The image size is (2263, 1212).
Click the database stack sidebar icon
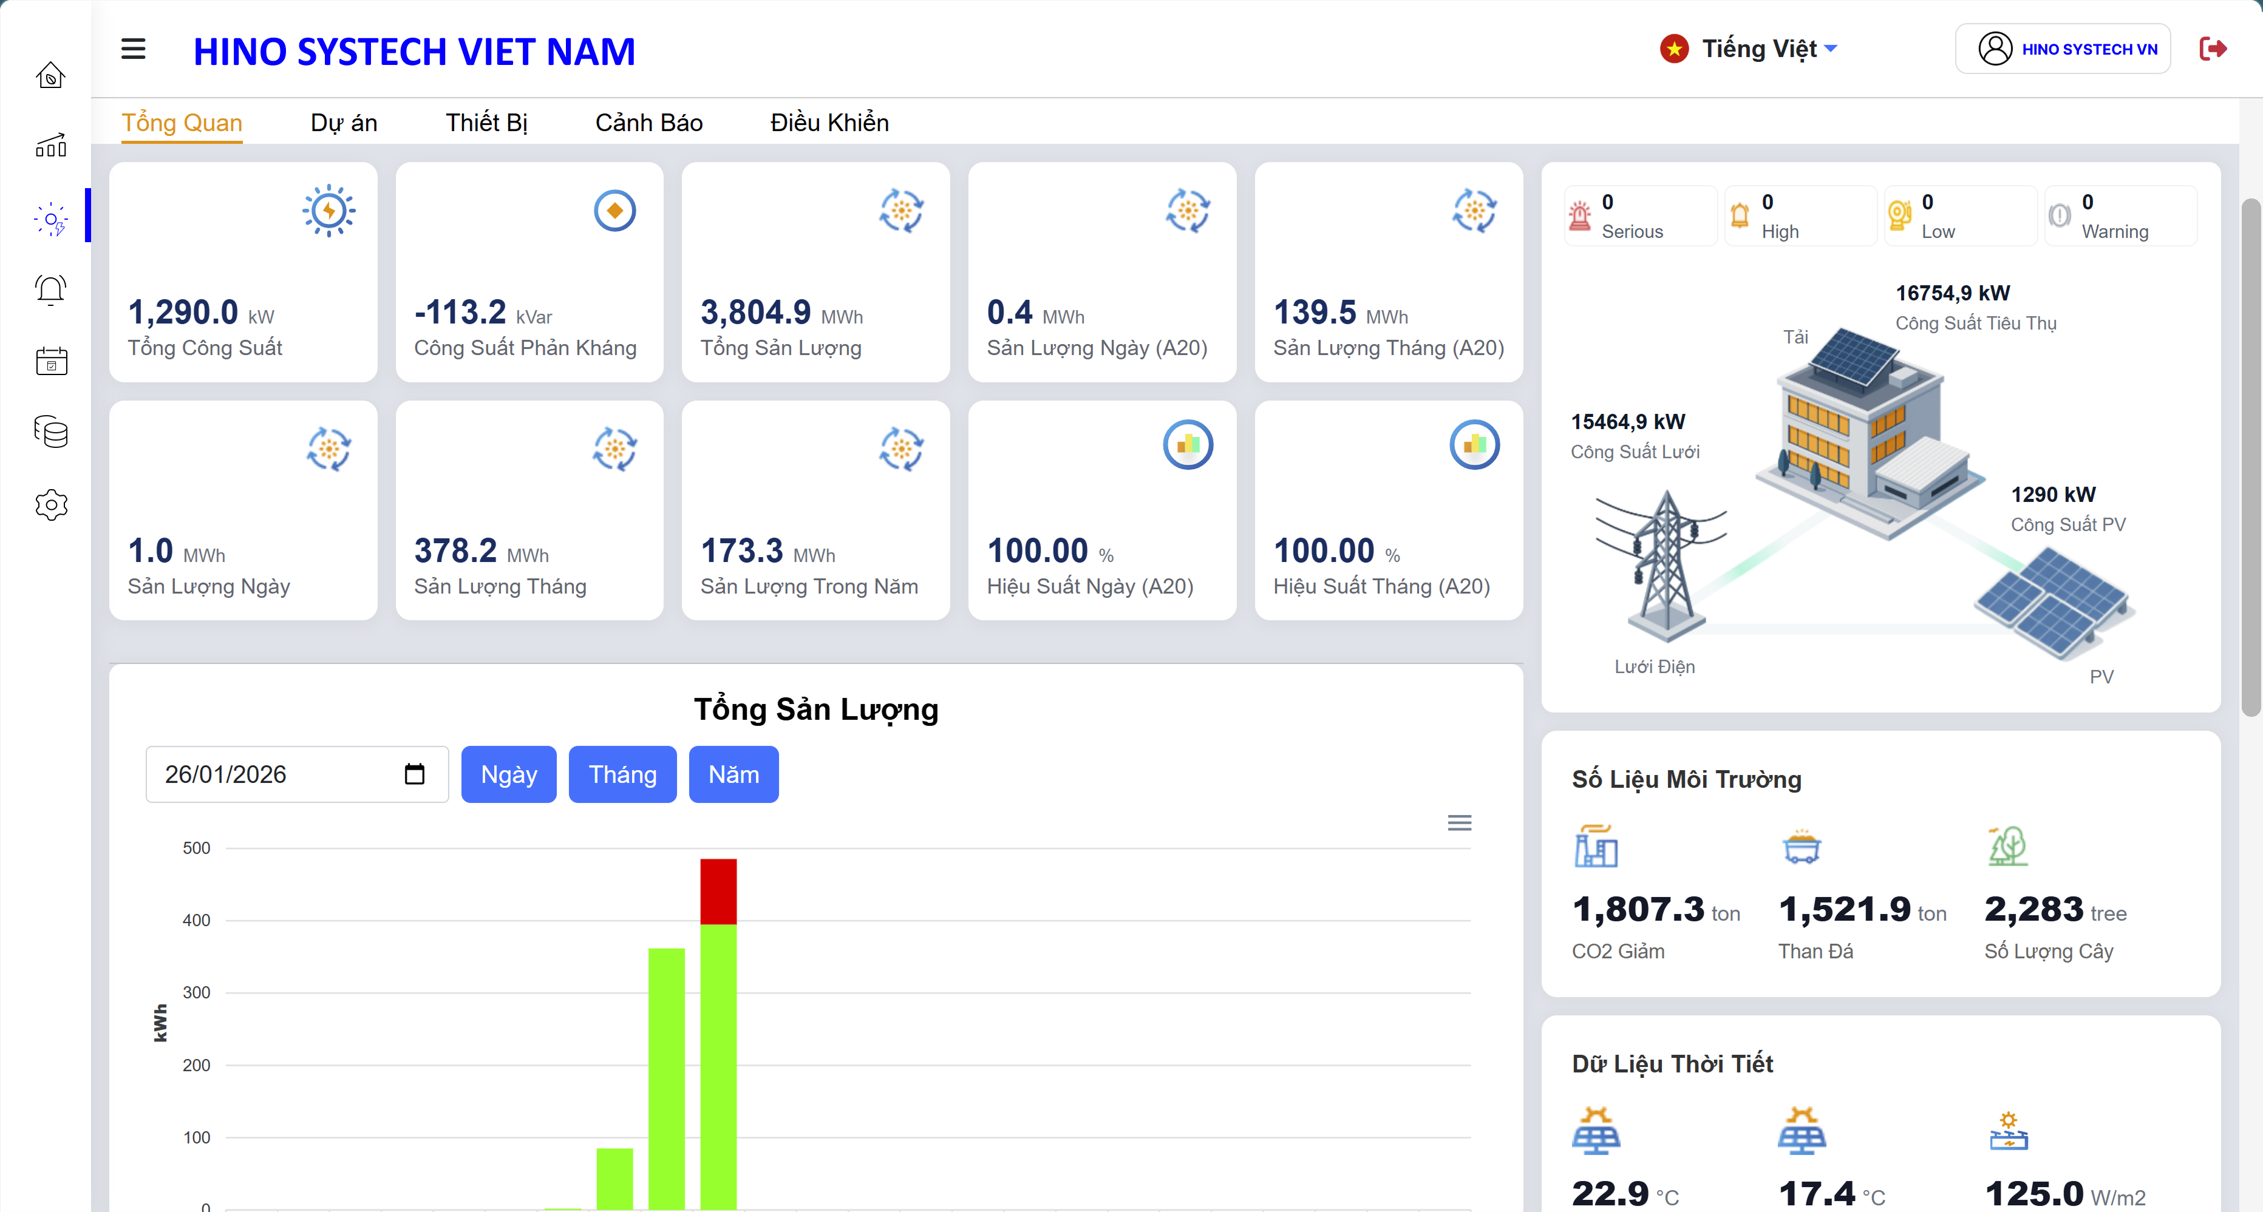pos(51,432)
